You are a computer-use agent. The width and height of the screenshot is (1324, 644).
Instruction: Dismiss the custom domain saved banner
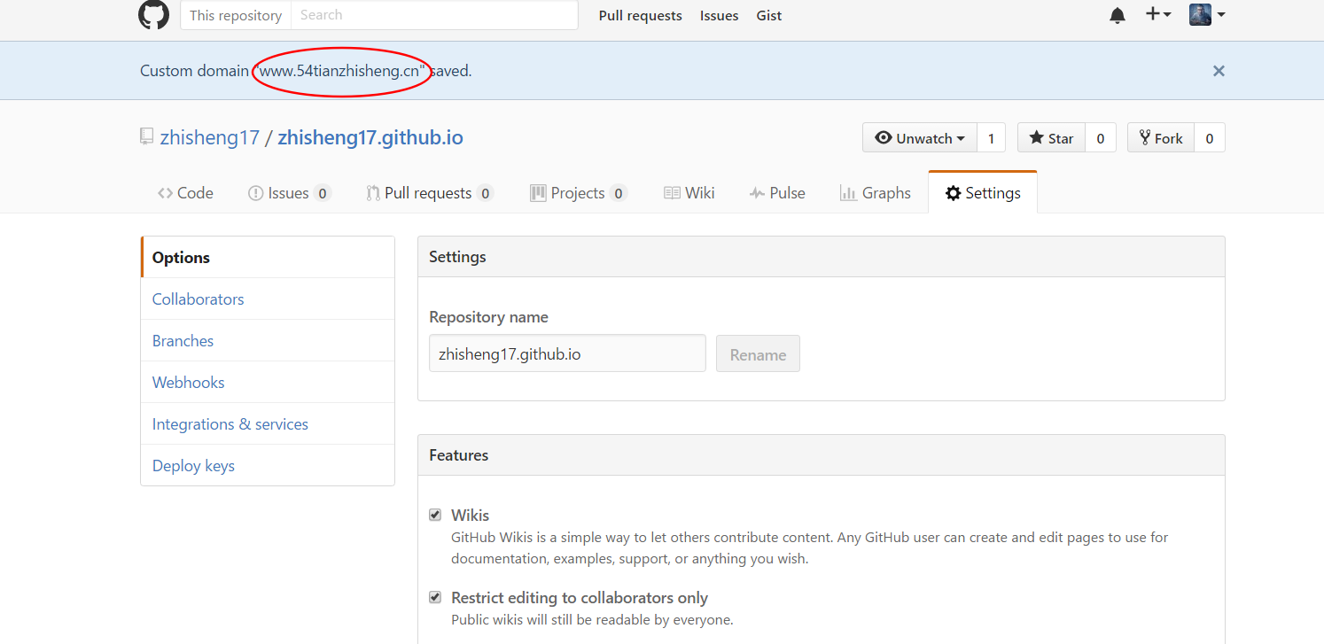[x=1219, y=71]
